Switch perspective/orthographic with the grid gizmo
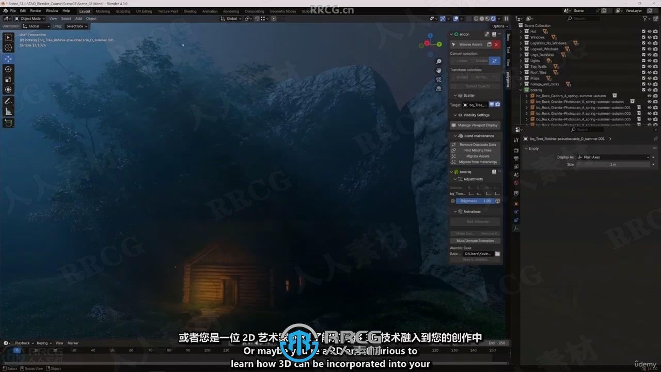 tap(439, 88)
